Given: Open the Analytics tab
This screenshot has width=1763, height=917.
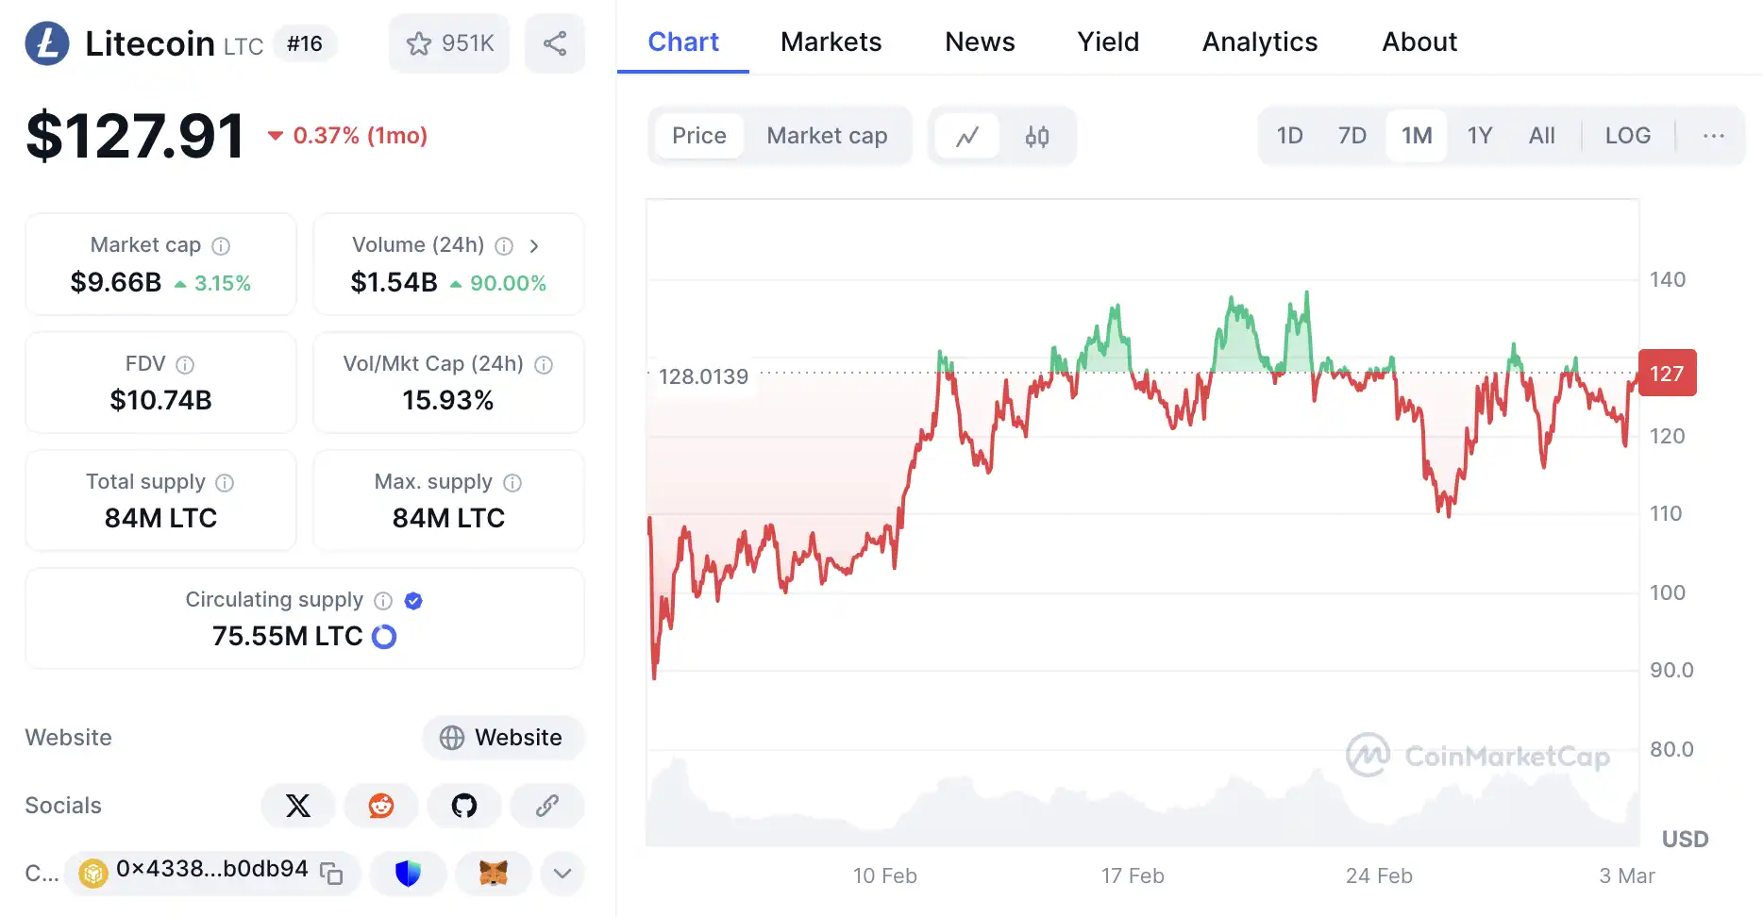Looking at the screenshot, I should click(1259, 42).
